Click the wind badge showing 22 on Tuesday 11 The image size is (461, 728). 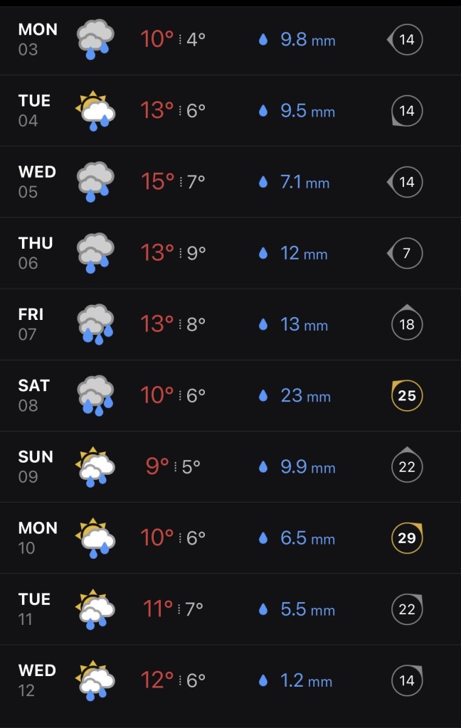click(407, 609)
